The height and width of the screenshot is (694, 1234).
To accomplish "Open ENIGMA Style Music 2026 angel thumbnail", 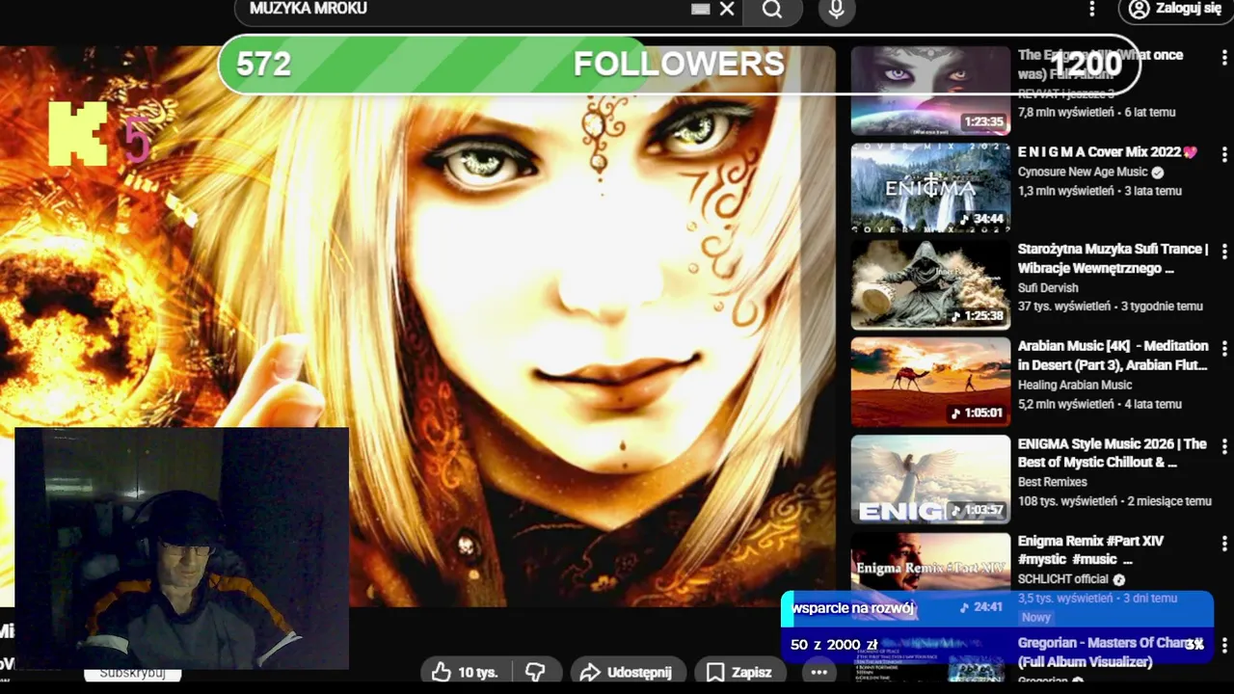I will coord(930,479).
